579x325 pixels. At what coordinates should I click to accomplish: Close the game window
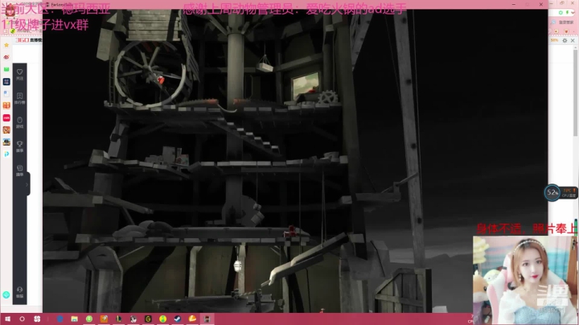click(541, 4)
